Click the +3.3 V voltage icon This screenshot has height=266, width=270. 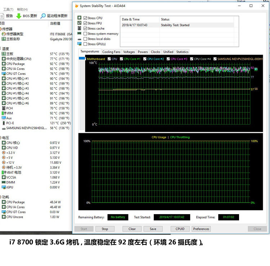[4, 153]
